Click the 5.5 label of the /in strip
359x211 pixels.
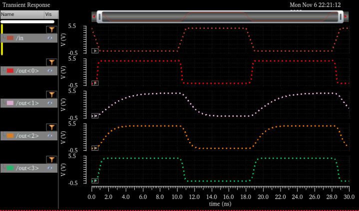point(72,26)
